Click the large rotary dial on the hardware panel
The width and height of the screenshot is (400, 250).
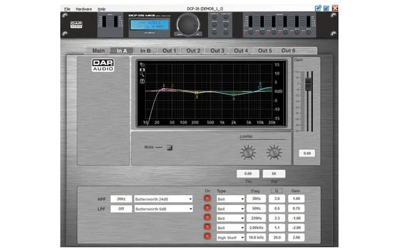[188, 25]
